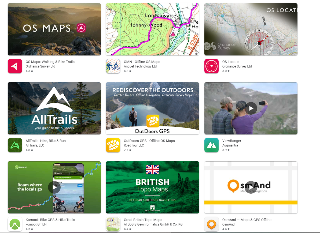Open the OMN Offline OS Maps app icon
Screen dimensions: 320x233
[x=113, y=66]
